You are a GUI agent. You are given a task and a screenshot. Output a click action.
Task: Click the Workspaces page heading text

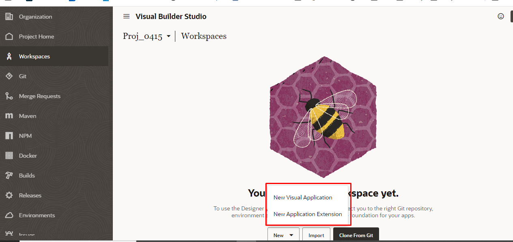click(x=204, y=36)
